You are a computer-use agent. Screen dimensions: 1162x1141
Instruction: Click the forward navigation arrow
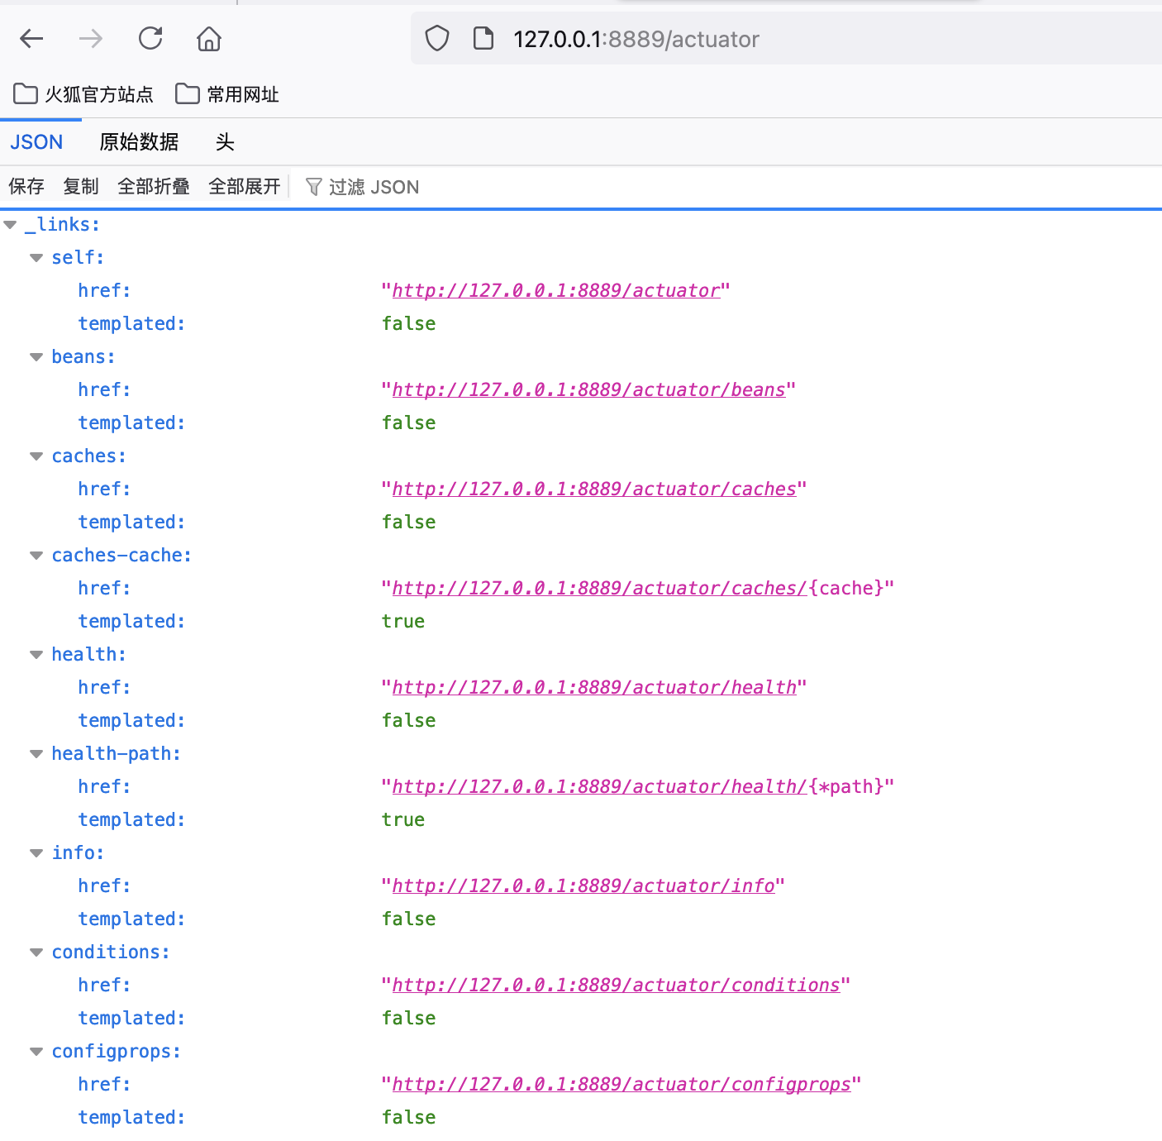coord(91,39)
